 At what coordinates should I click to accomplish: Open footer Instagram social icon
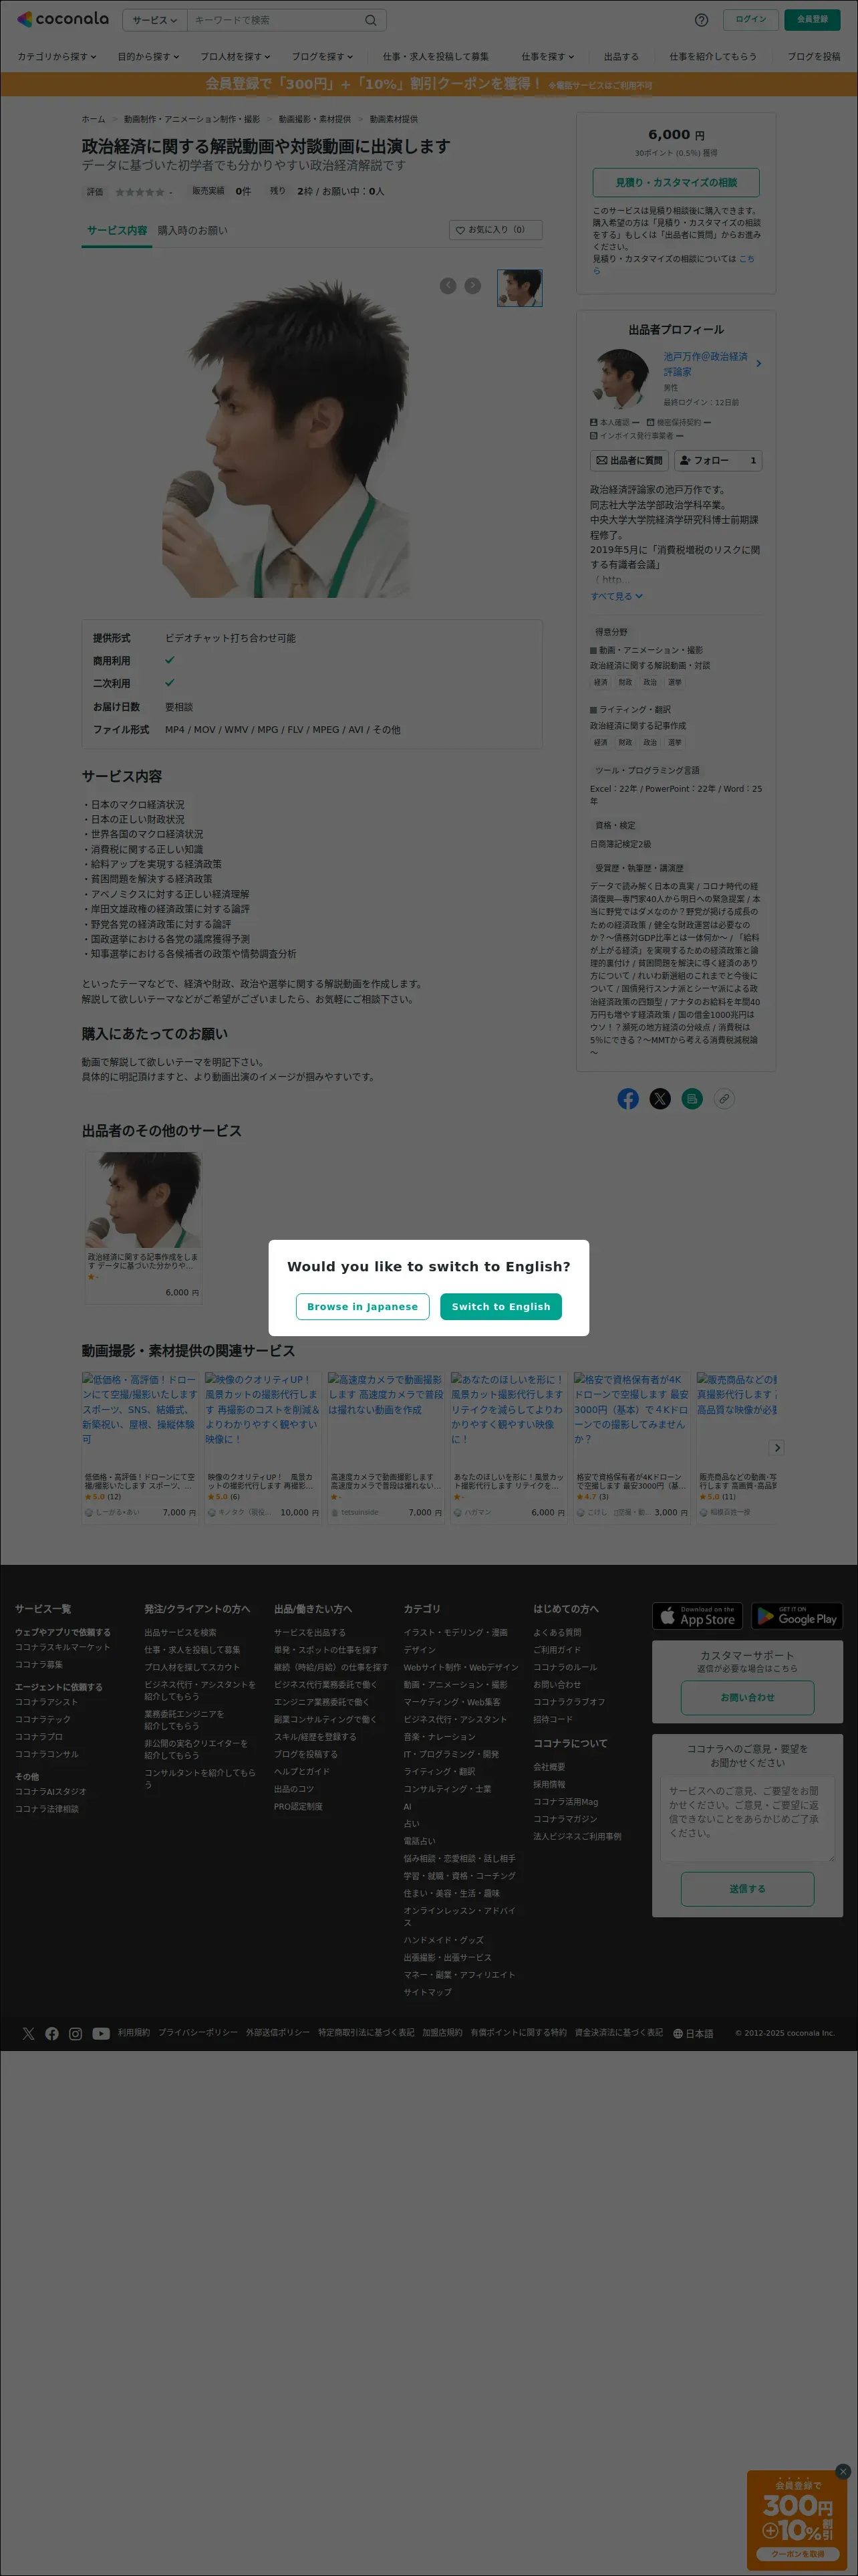tap(76, 2034)
